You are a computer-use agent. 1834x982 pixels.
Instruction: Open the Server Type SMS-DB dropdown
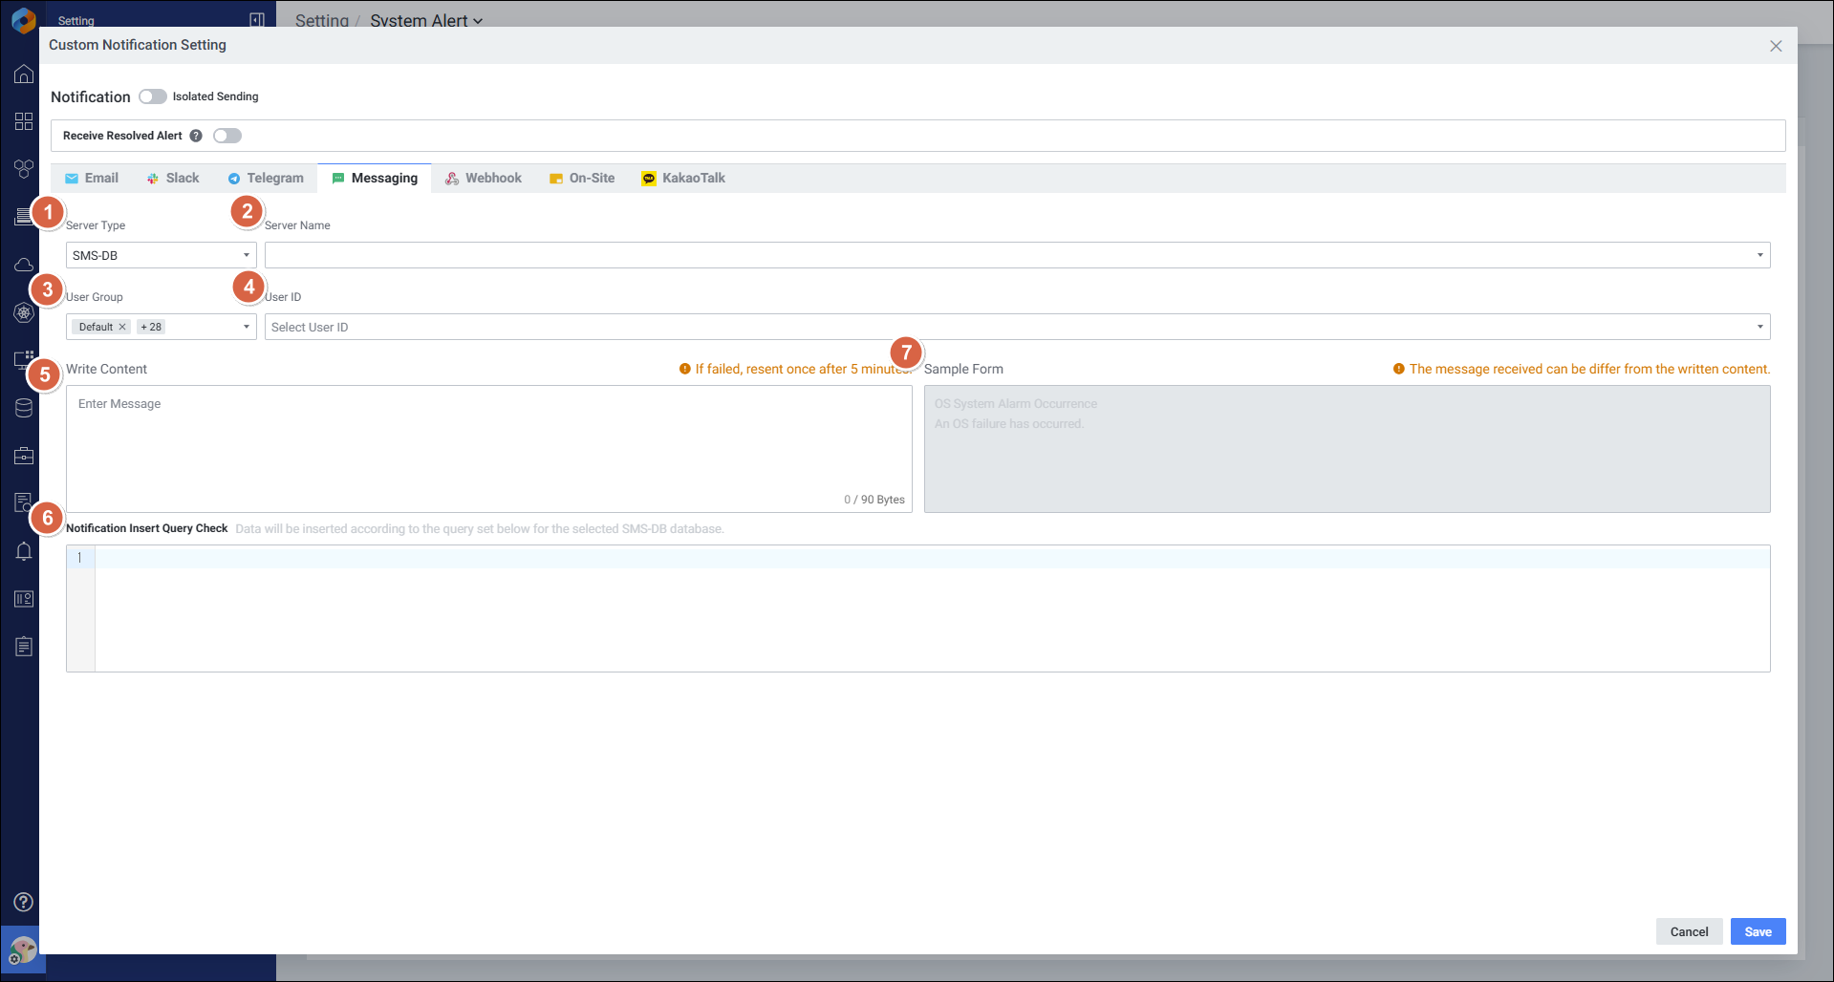(x=161, y=255)
